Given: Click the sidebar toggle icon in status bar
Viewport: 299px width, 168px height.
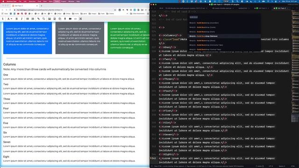Looking at the screenshot, I should pyautogui.click(x=152, y=166).
